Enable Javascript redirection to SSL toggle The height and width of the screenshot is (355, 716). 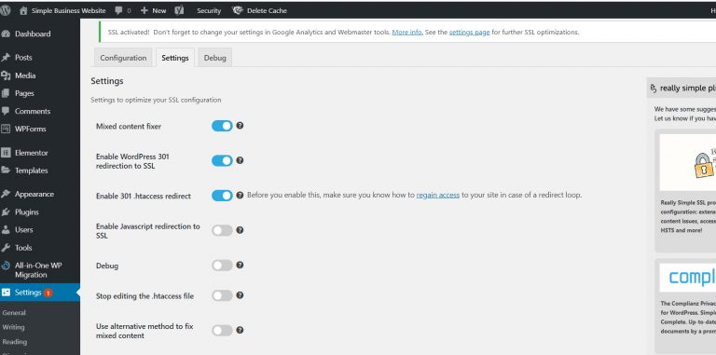tap(223, 230)
